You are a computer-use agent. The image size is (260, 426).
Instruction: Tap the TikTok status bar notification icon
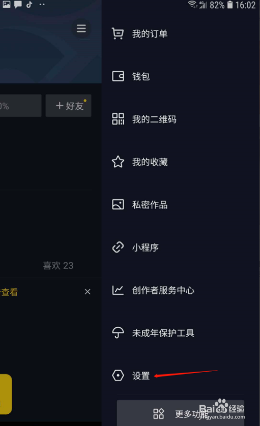click(x=29, y=5)
